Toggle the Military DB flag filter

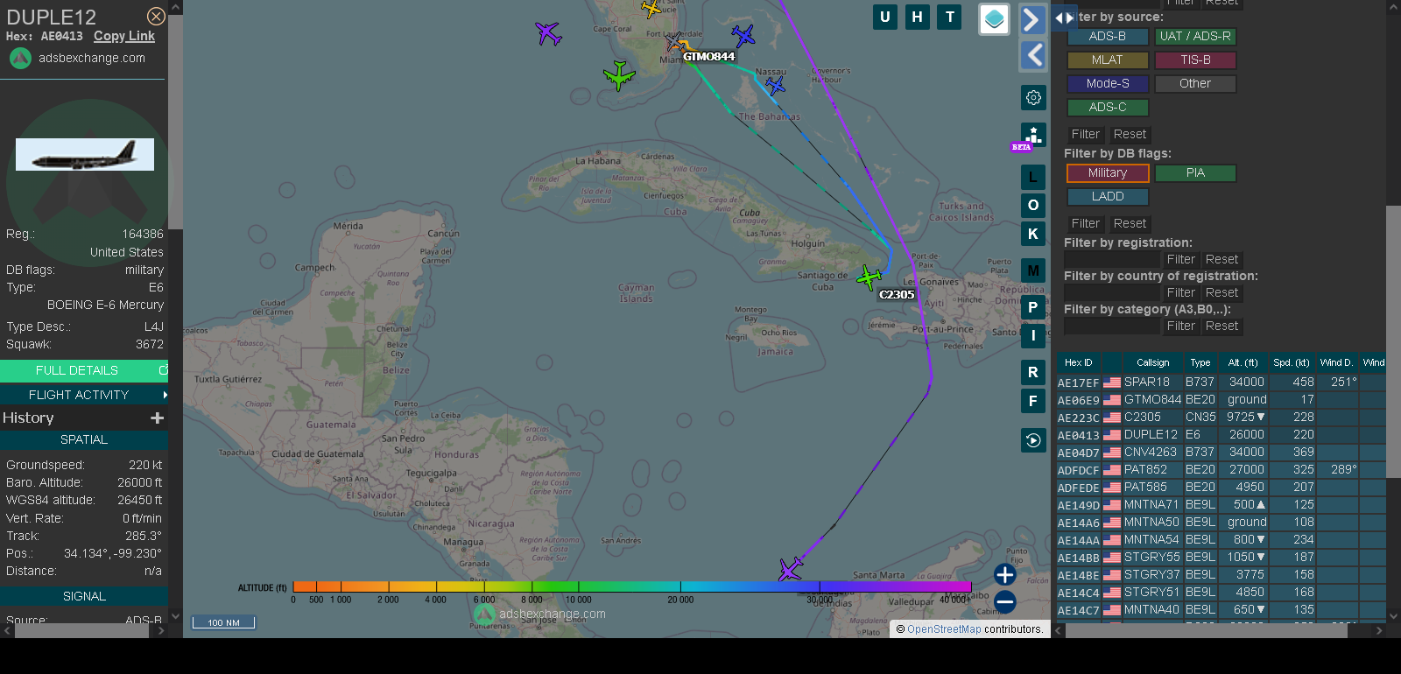coord(1108,173)
